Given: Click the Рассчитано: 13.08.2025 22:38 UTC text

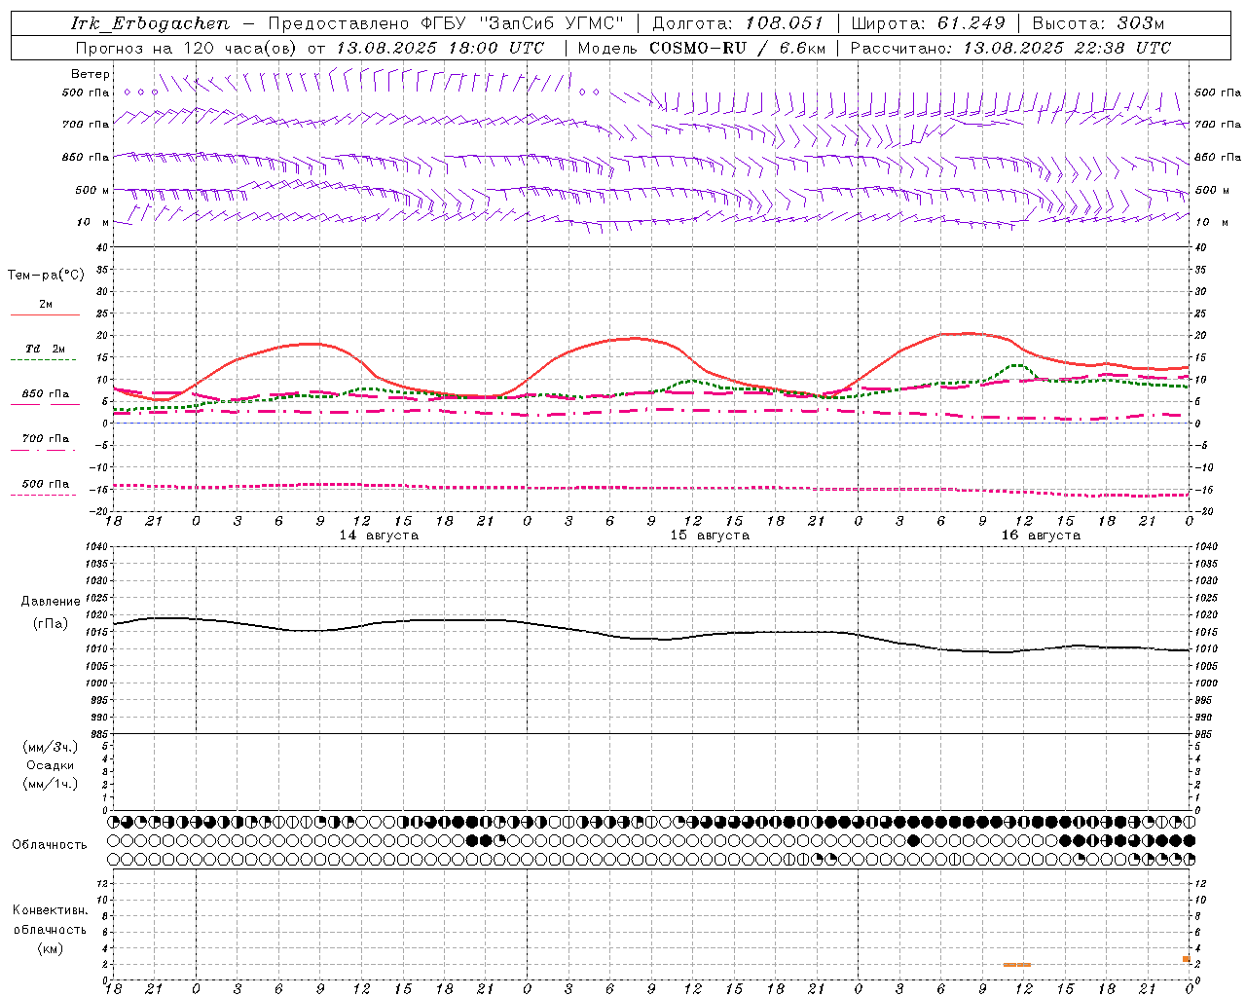Looking at the screenshot, I should click(1010, 48).
